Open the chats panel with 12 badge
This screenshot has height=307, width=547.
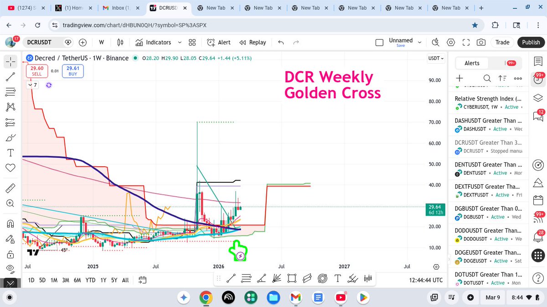pyautogui.click(x=538, y=116)
